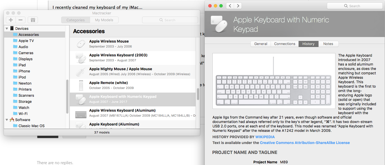Screen dimensions: 385x165
Task: Click the Apple Mighty Mouse thumbnail icon
Action: pos(81,72)
